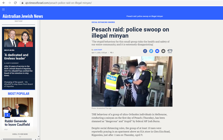Click the browser address bar URL
223x140 pixels.
click(x=59, y=3)
